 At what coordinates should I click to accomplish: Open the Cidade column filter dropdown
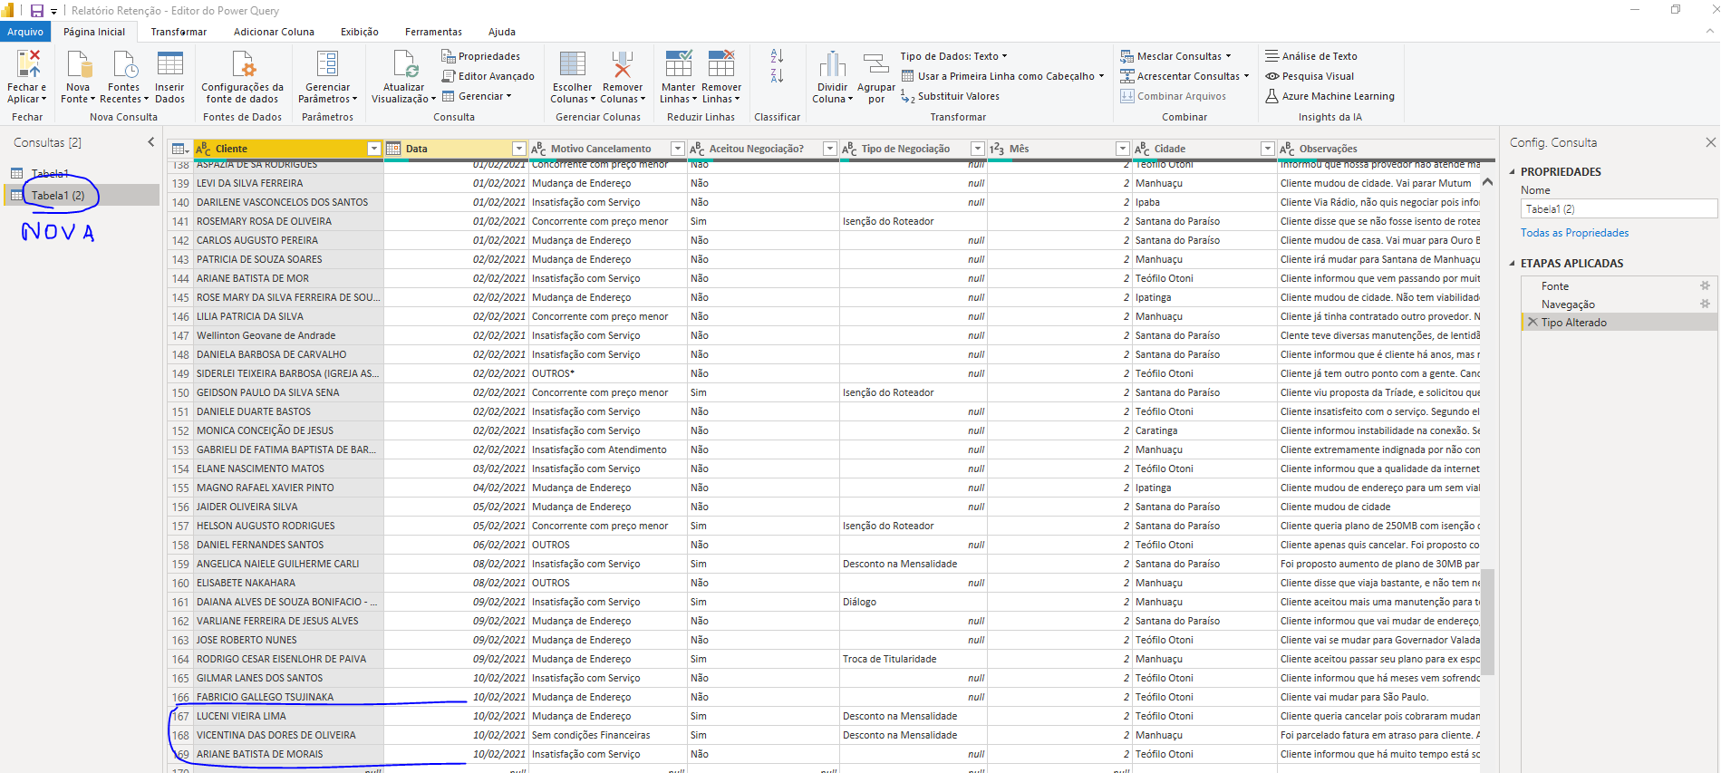pos(1267,149)
